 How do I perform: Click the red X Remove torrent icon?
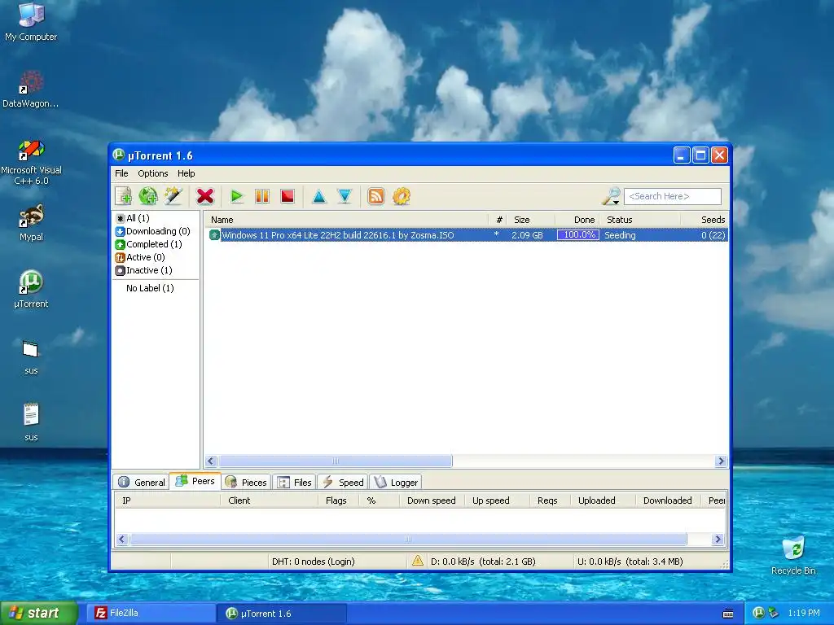coord(204,196)
